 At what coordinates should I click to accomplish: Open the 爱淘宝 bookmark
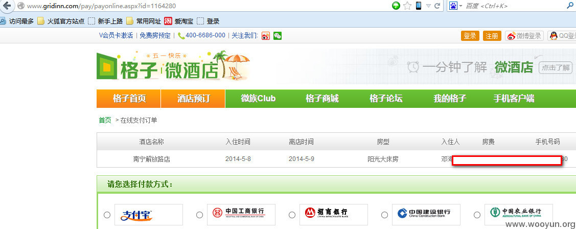[179, 21]
